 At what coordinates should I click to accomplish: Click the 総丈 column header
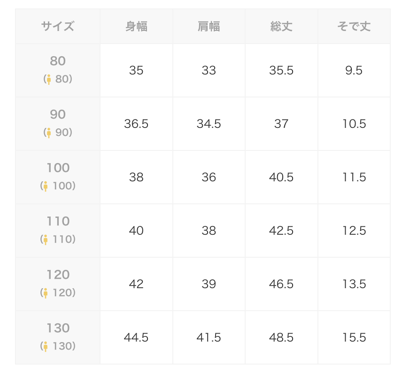point(281,26)
